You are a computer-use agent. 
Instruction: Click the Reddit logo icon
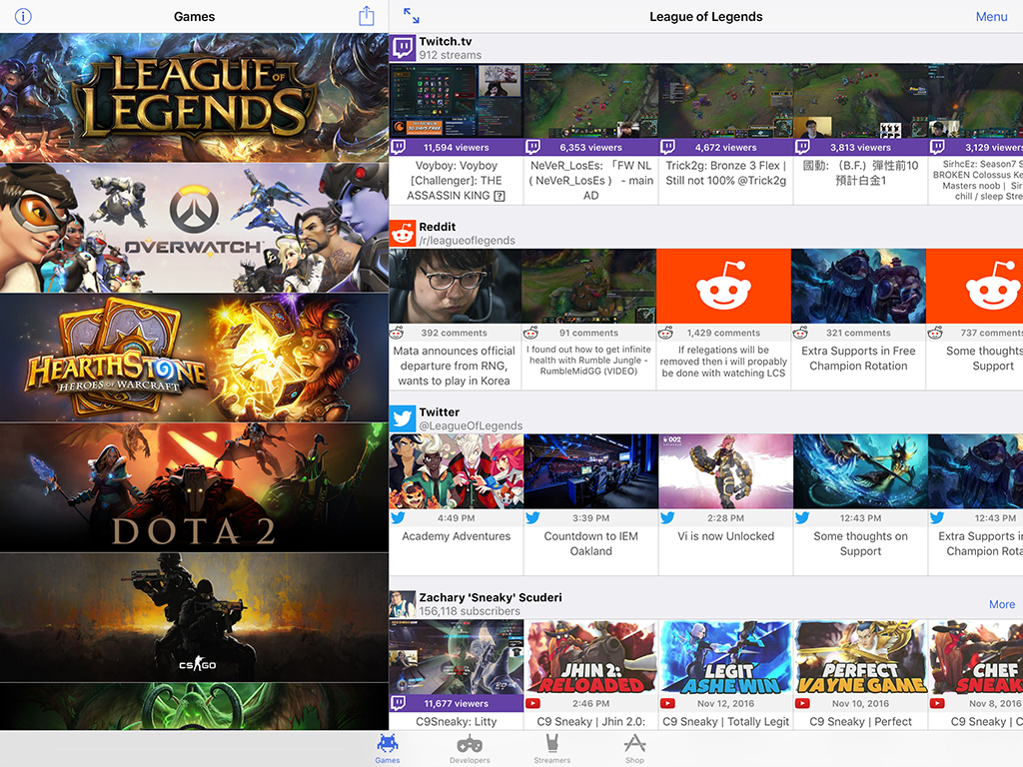click(404, 234)
